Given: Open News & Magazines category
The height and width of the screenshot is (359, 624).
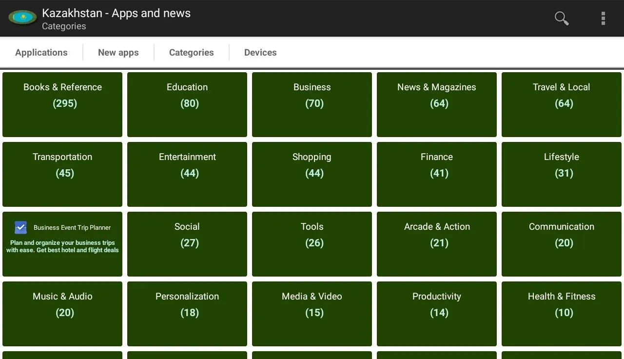Looking at the screenshot, I should coord(437,105).
